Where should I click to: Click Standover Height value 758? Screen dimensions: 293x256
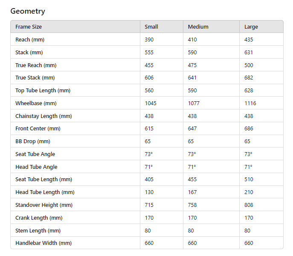tap(192, 205)
